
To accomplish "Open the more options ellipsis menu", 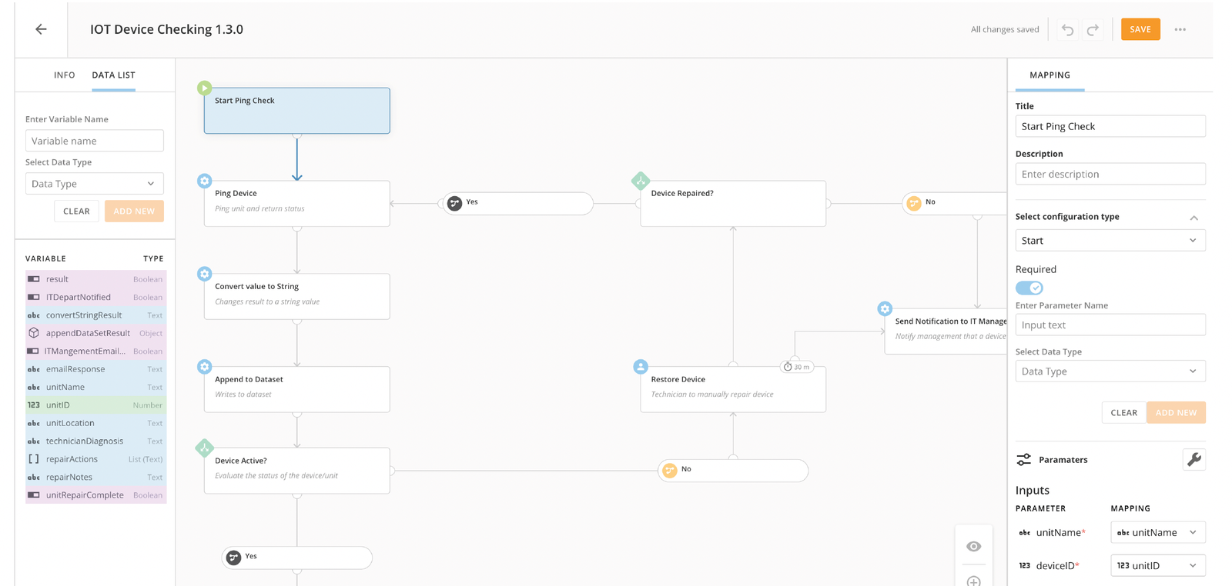I will [x=1180, y=29].
